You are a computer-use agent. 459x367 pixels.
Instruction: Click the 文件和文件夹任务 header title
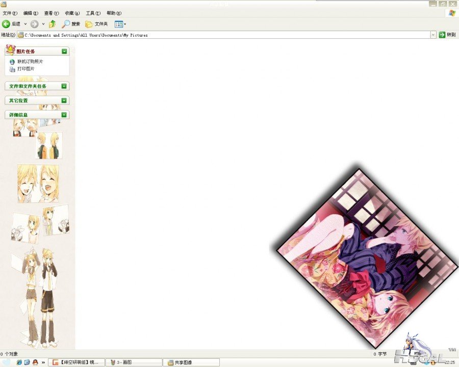(28, 86)
